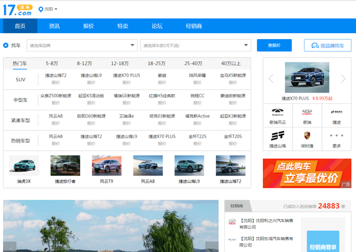Open the 沈阳 city selector dropdown
Screen dimensions: 356x252
(50, 9)
